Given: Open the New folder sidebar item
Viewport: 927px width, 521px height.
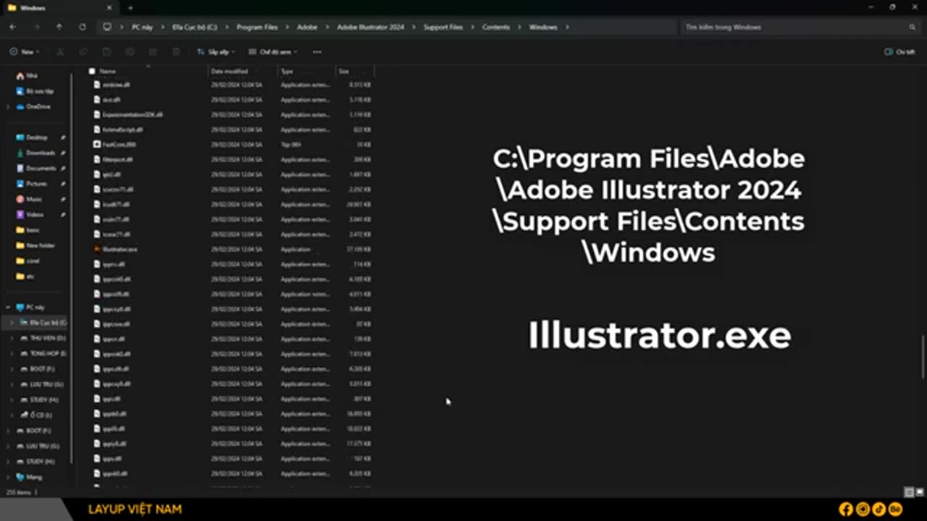Looking at the screenshot, I should (36, 245).
